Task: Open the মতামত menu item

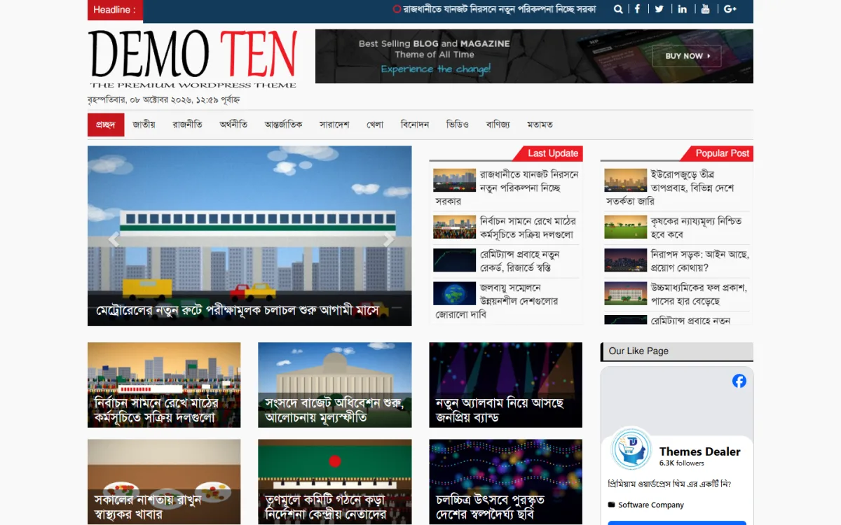Action: [540, 125]
